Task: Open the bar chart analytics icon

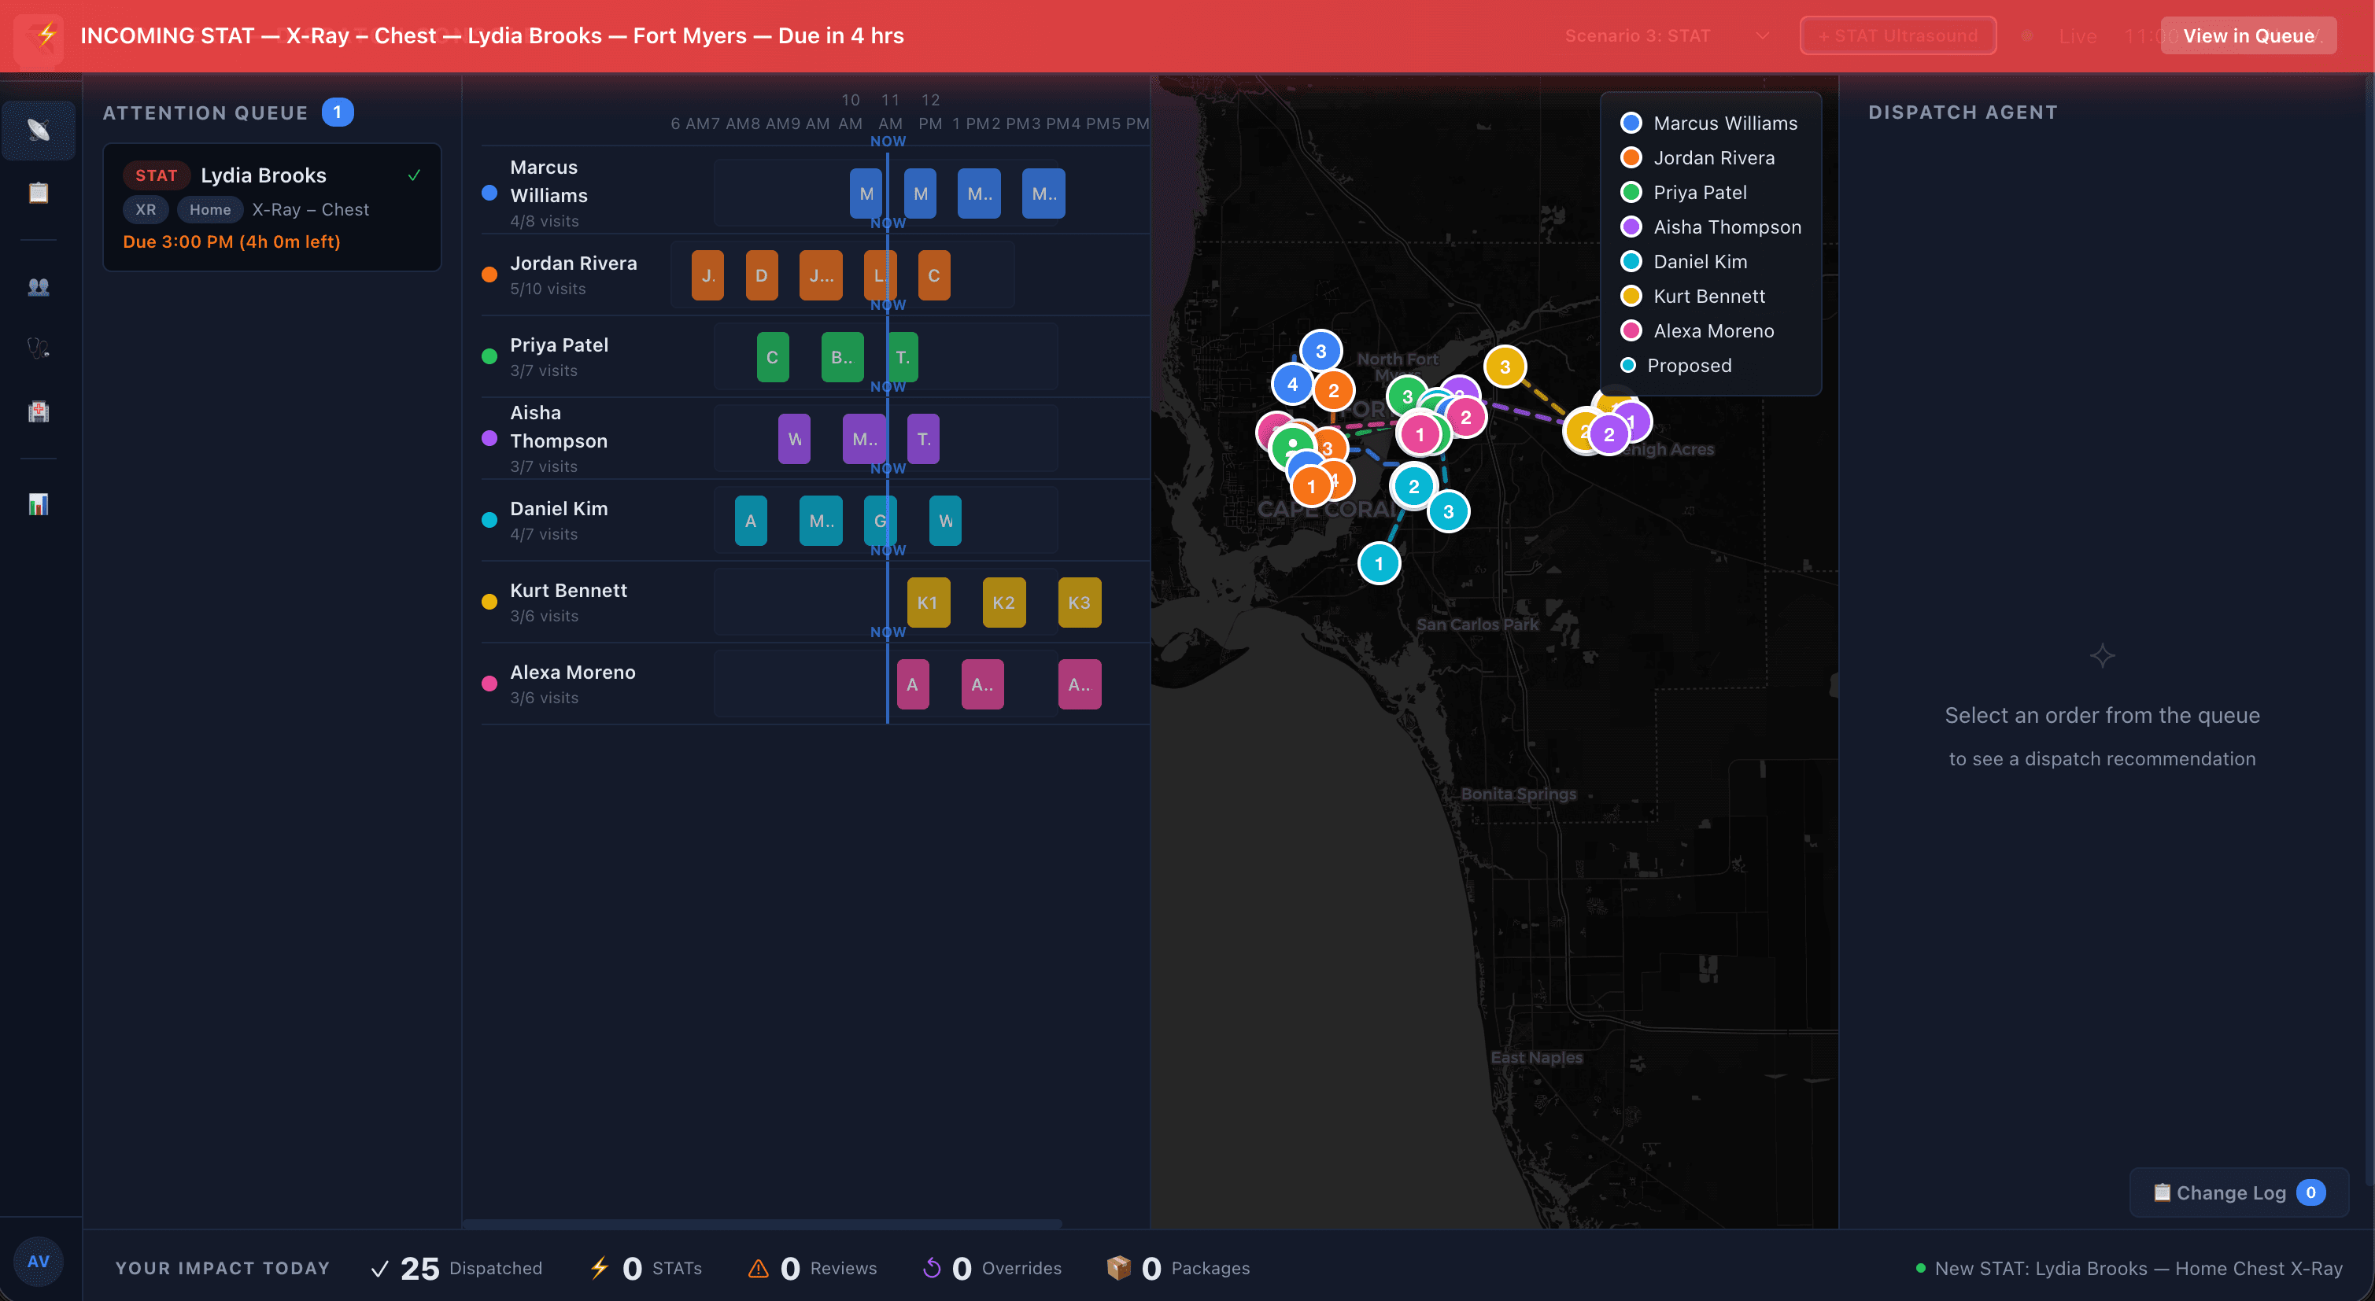Action: coord(38,504)
